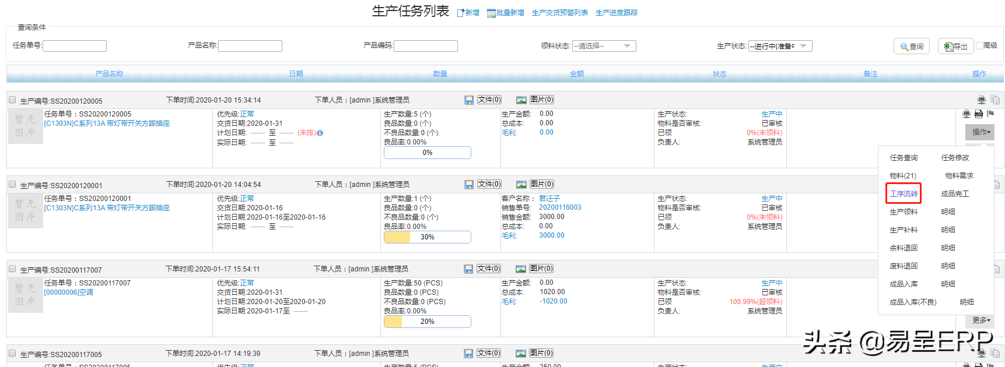Open the 生产交货预警列表 link

[x=560, y=13]
